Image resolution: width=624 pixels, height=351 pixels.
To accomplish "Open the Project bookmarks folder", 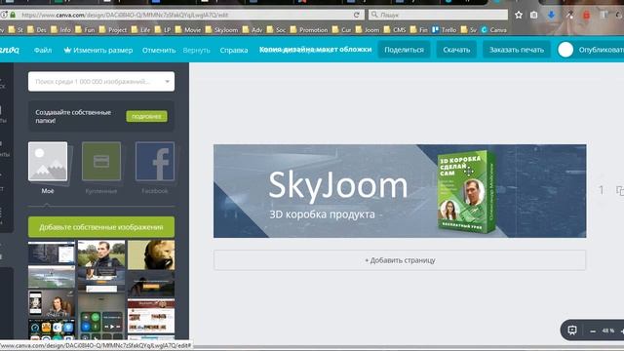I will (x=113, y=30).
